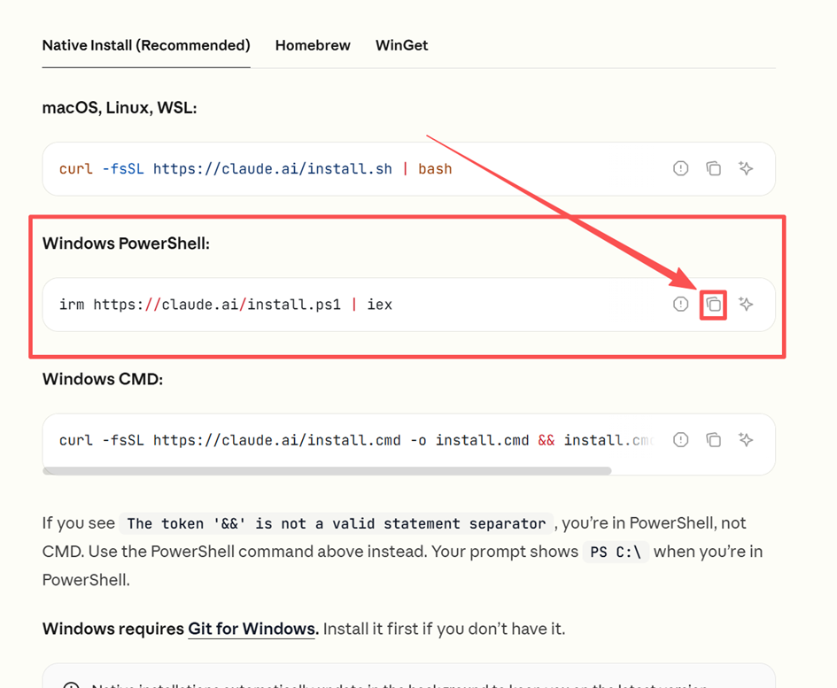This screenshot has width=837, height=688.
Task: Click the curl install.cmd command text
Action: [x=357, y=440]
